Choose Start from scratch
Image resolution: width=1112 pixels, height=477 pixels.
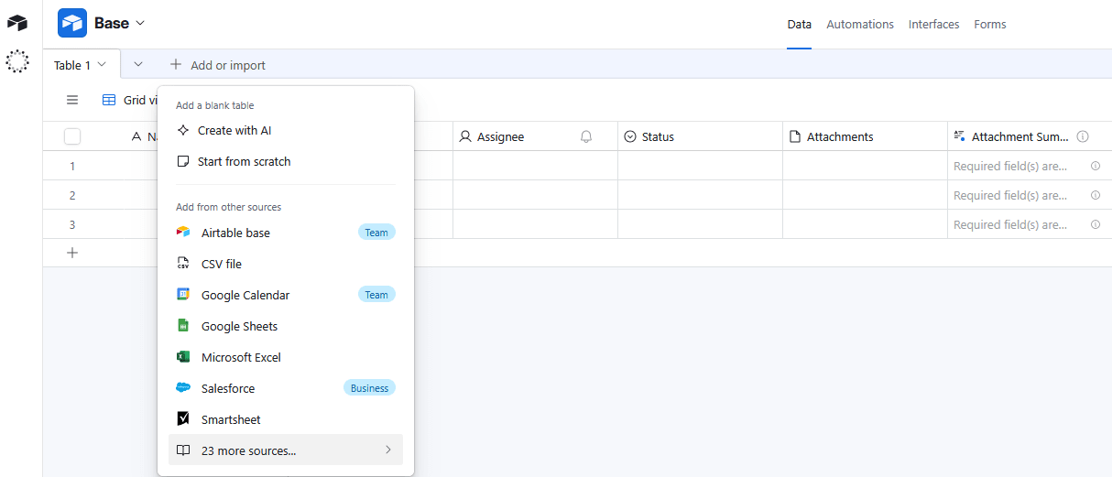coord(244,161)
